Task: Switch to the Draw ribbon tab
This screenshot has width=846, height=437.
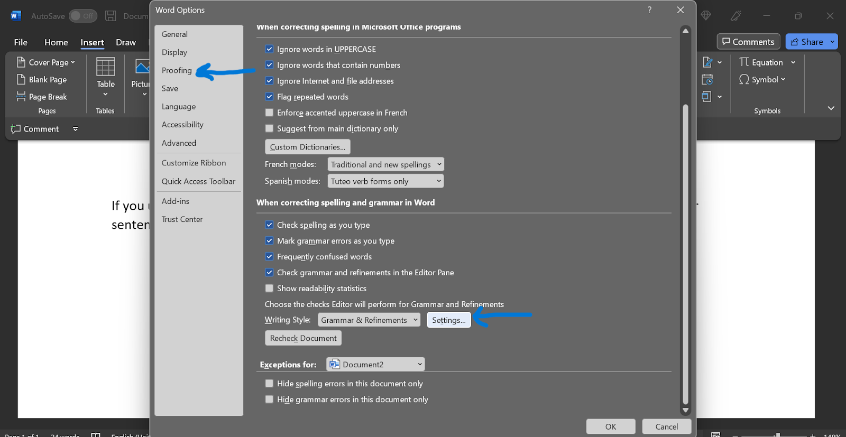Action: point(126,42)
